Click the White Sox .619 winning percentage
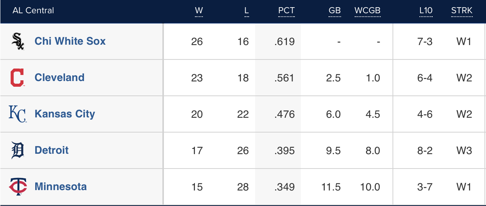 click(285, 41)
